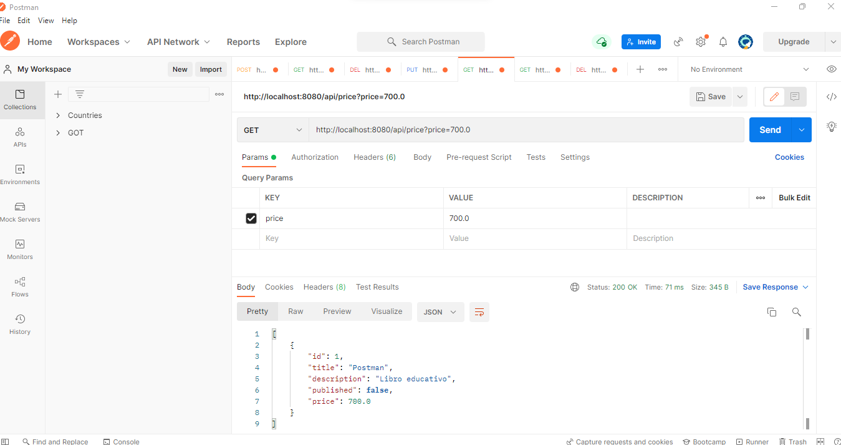Copy the response body
This screenshot has width=841, height=445.
point(772,312)
